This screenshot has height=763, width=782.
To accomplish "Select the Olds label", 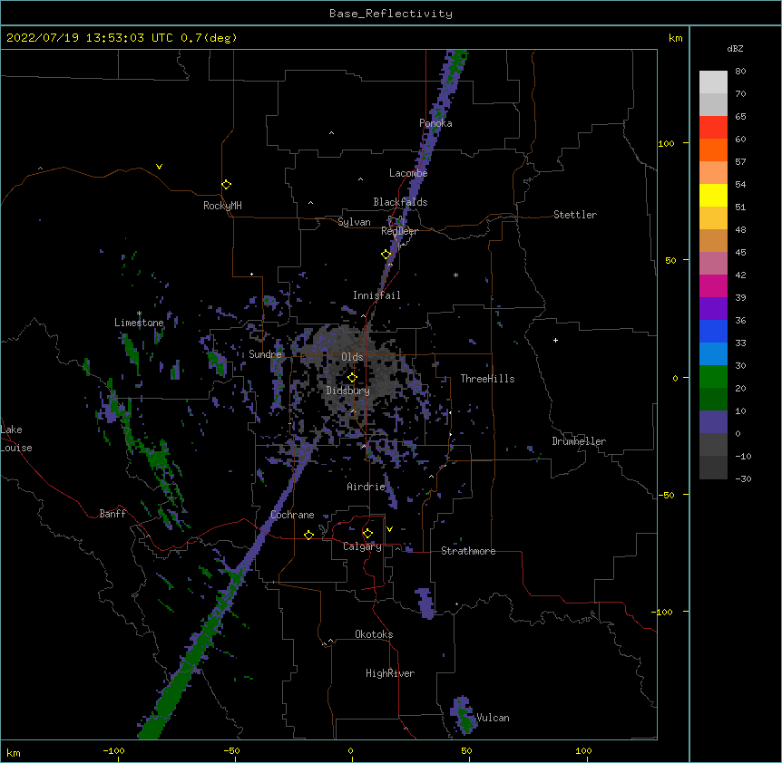I will [x=352, y=357].
